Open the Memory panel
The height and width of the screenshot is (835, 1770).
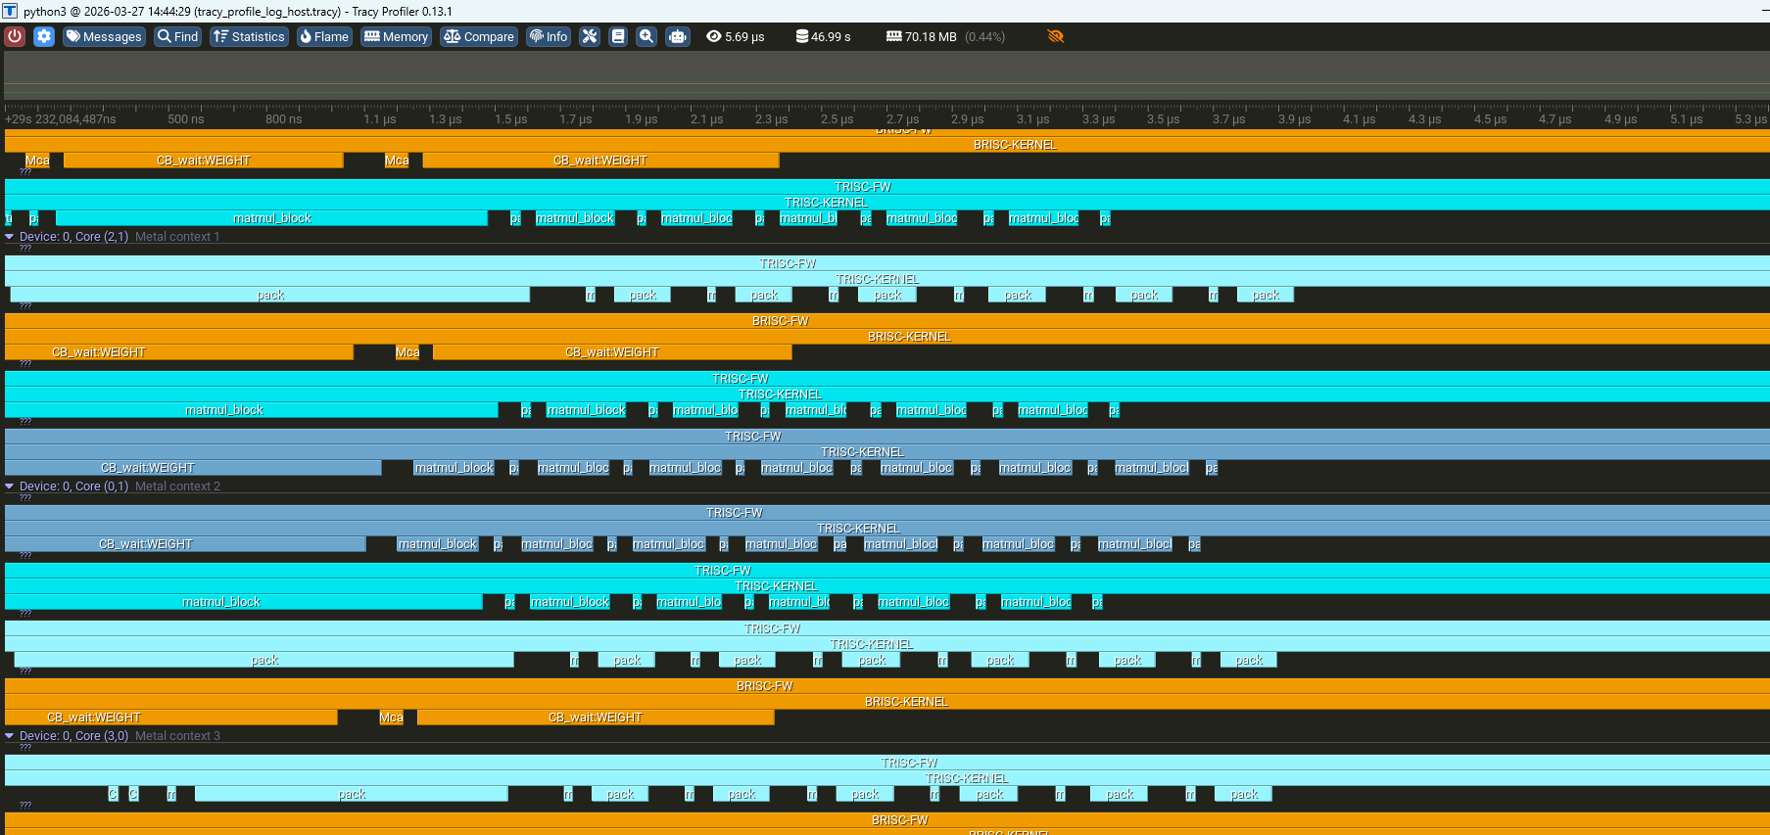coord(396,36)
